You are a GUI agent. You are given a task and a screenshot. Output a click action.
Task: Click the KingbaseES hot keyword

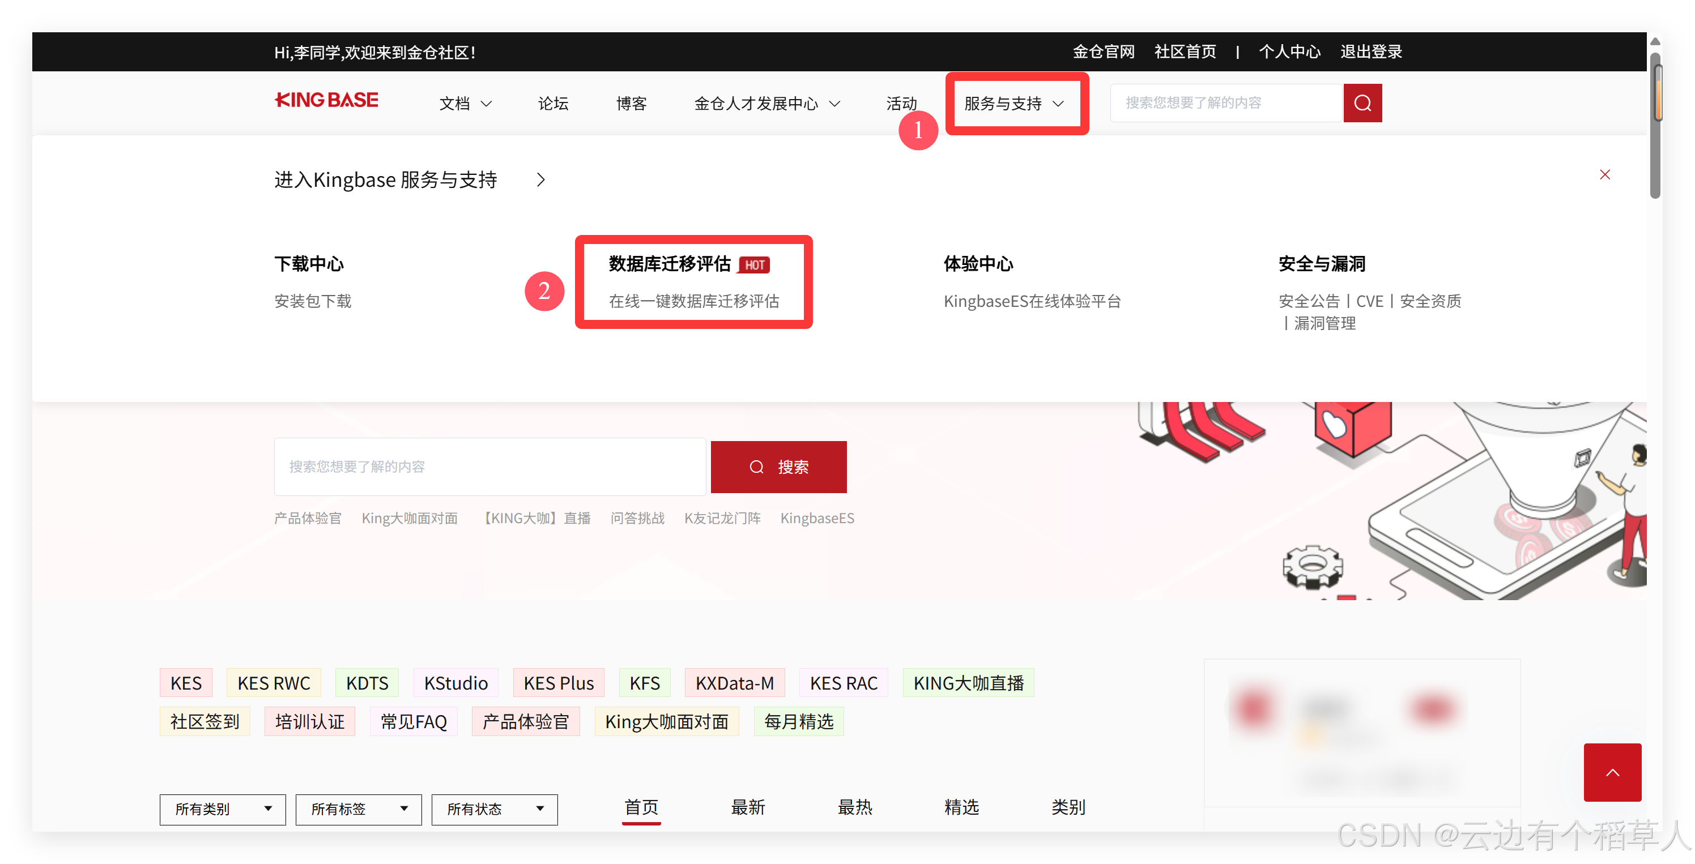point(817,518)
